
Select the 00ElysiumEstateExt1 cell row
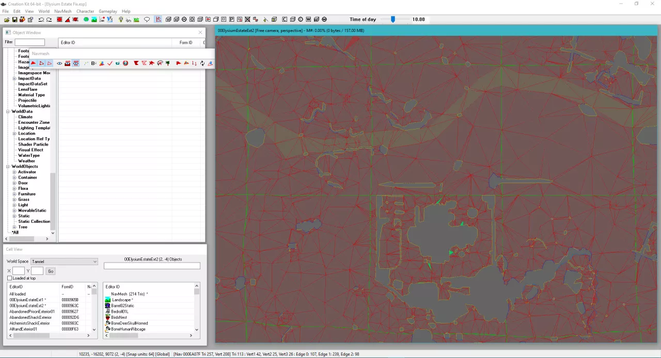point(49,300)
